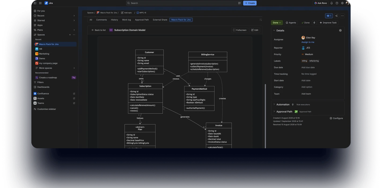The height and width of the screenshot is (188, 382).
Task: Open my company page space
Action: click(56, 63)
